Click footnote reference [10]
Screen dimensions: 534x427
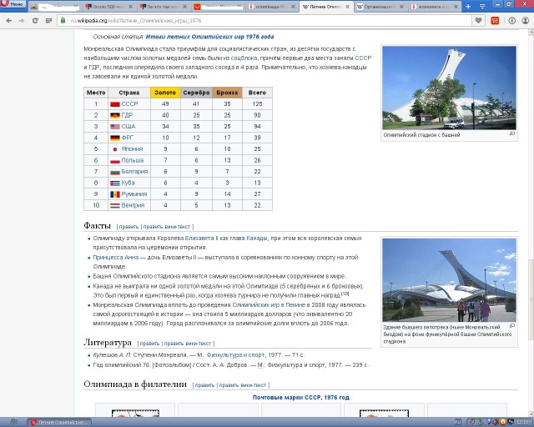click(x=345, y=294)
